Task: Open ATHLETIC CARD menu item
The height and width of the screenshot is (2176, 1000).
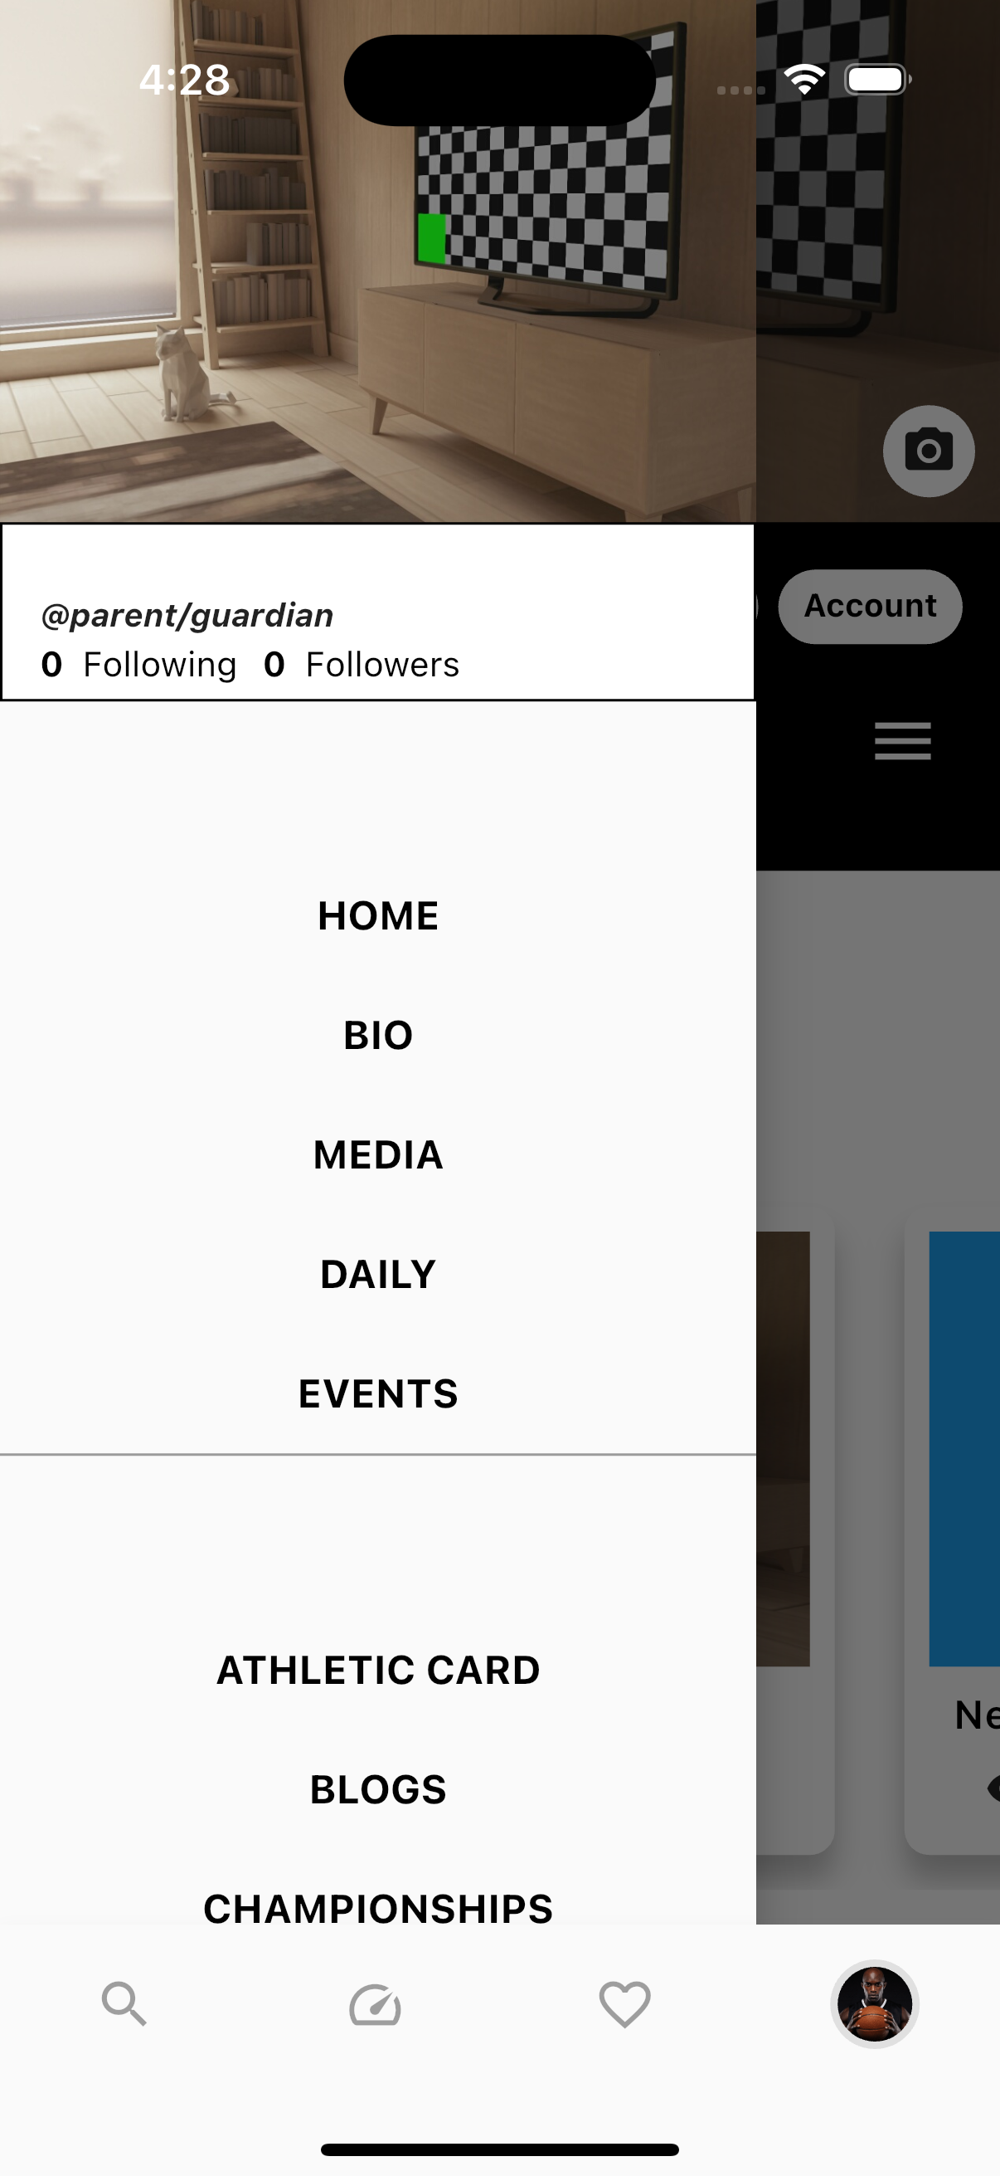Action: pyautogui.click(x=378, y=1670)
